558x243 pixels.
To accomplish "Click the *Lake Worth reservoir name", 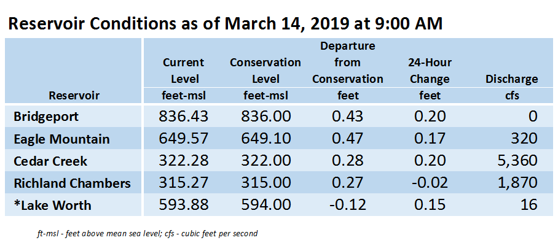I will (52, 206).
